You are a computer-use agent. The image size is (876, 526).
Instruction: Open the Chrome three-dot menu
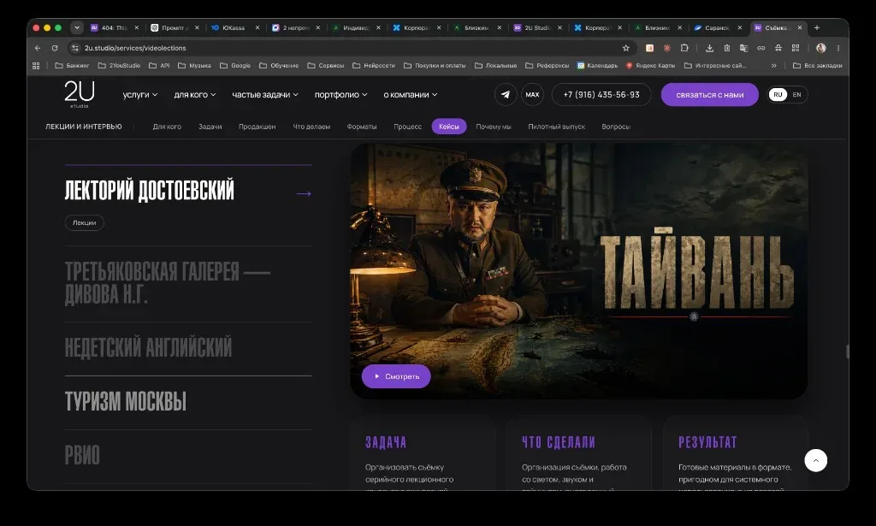(838, 48)
